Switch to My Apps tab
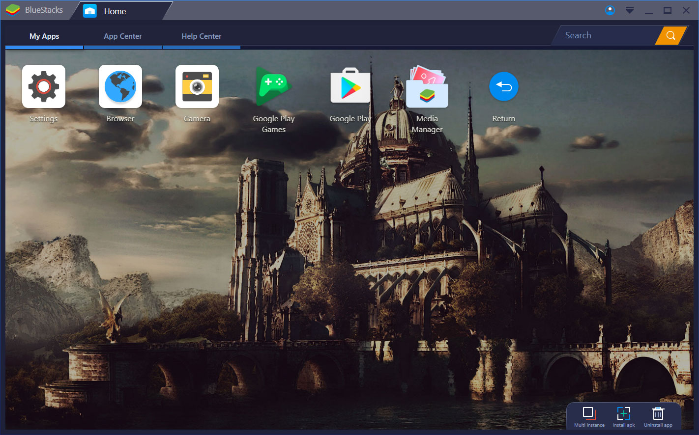 [x=44, y=36]
